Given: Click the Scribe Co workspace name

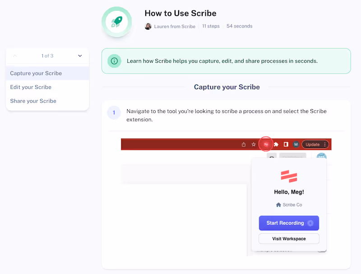Looking at the screenshot, I should pyautogui.click(x=292, y=204).
